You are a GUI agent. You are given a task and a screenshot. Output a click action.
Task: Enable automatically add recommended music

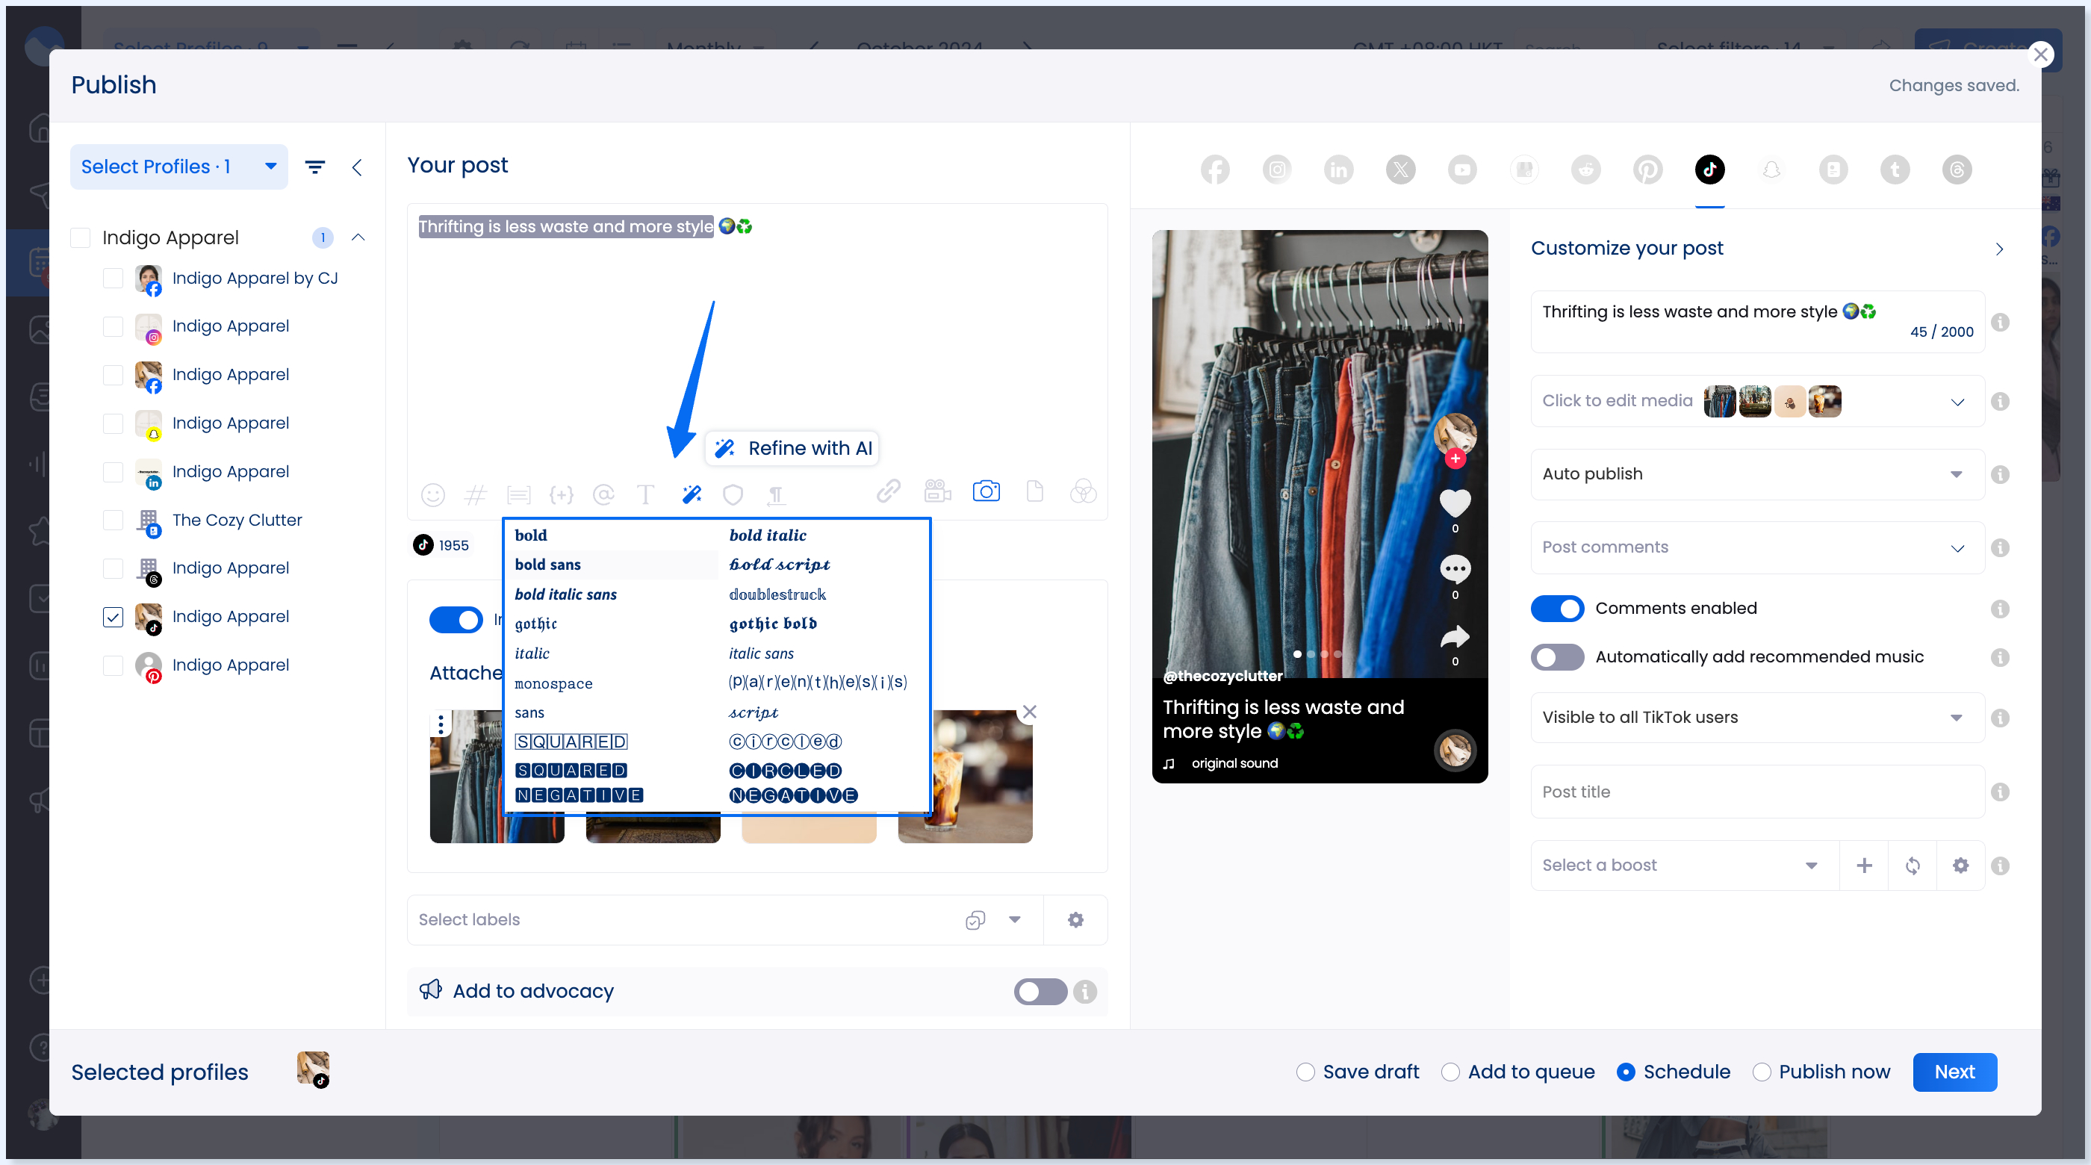click(1557, 656)
